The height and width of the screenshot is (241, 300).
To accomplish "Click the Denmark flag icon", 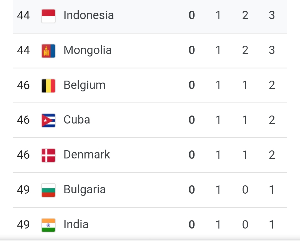I will point(48,155).
